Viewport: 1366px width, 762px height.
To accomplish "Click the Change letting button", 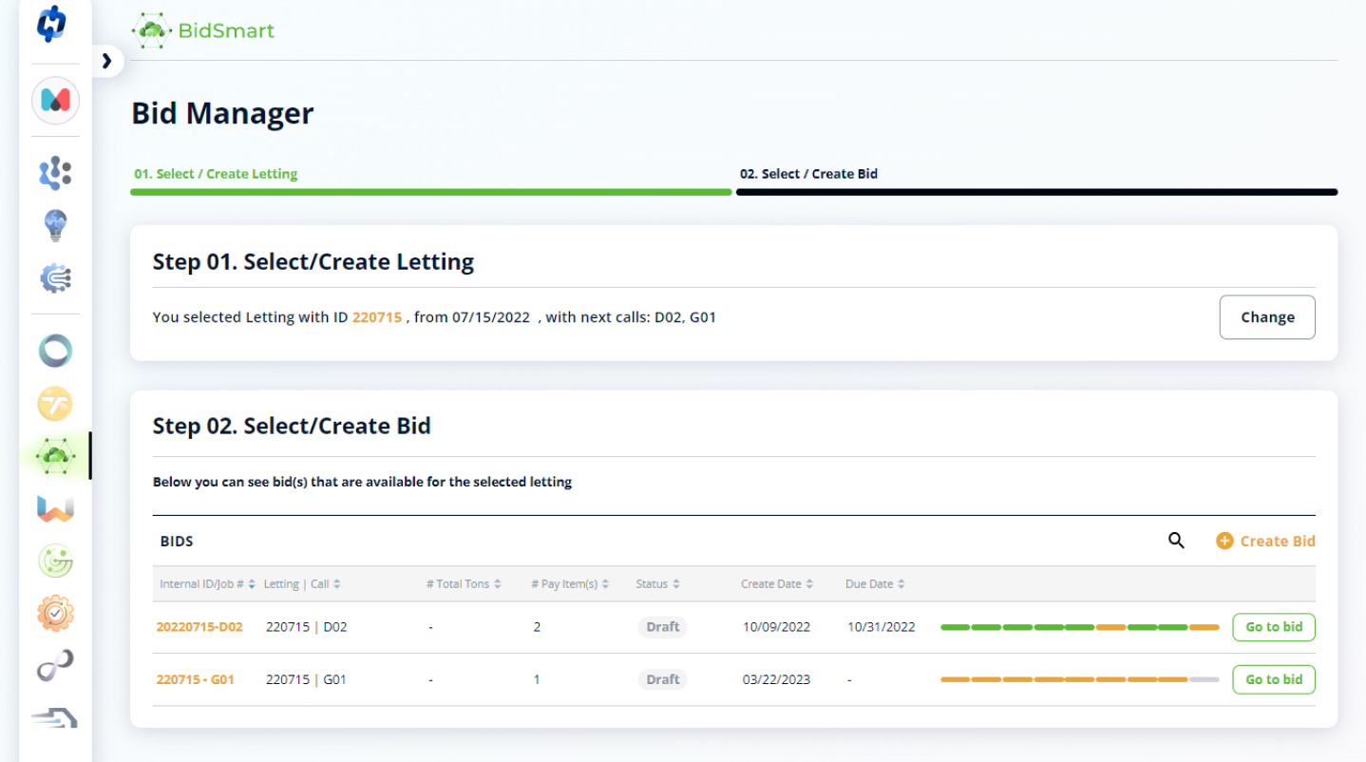I will coord(1267,317).
